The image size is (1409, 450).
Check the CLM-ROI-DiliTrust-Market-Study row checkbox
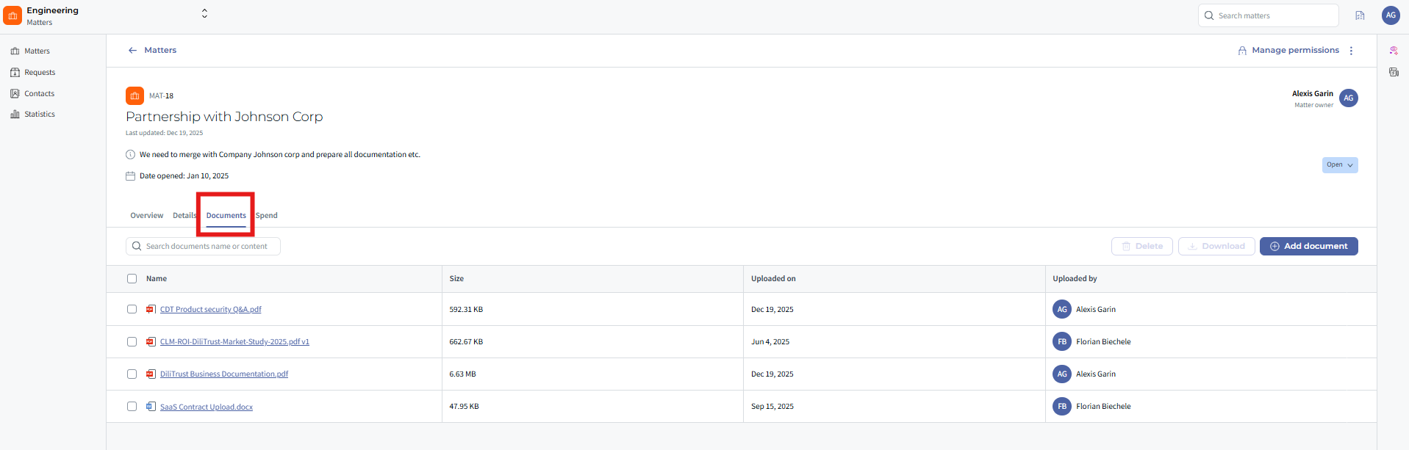point(132,342)
